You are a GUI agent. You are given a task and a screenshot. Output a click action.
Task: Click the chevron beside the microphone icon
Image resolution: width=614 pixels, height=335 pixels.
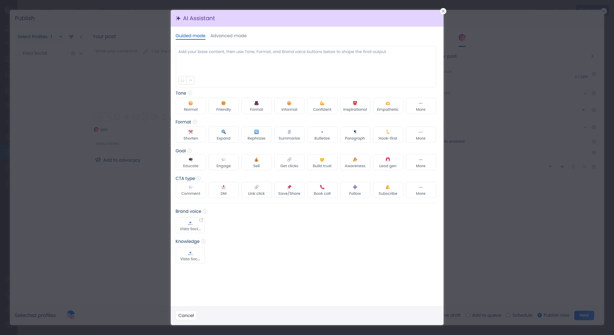[x=190, y=80]
